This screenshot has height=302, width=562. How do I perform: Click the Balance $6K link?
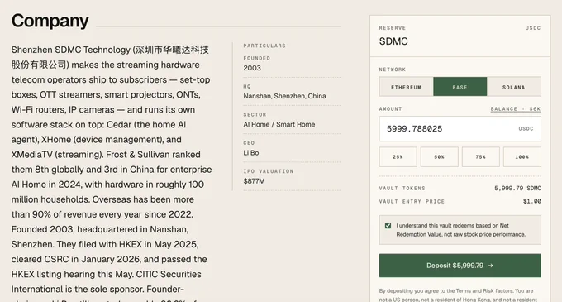[x=516, y=109]
